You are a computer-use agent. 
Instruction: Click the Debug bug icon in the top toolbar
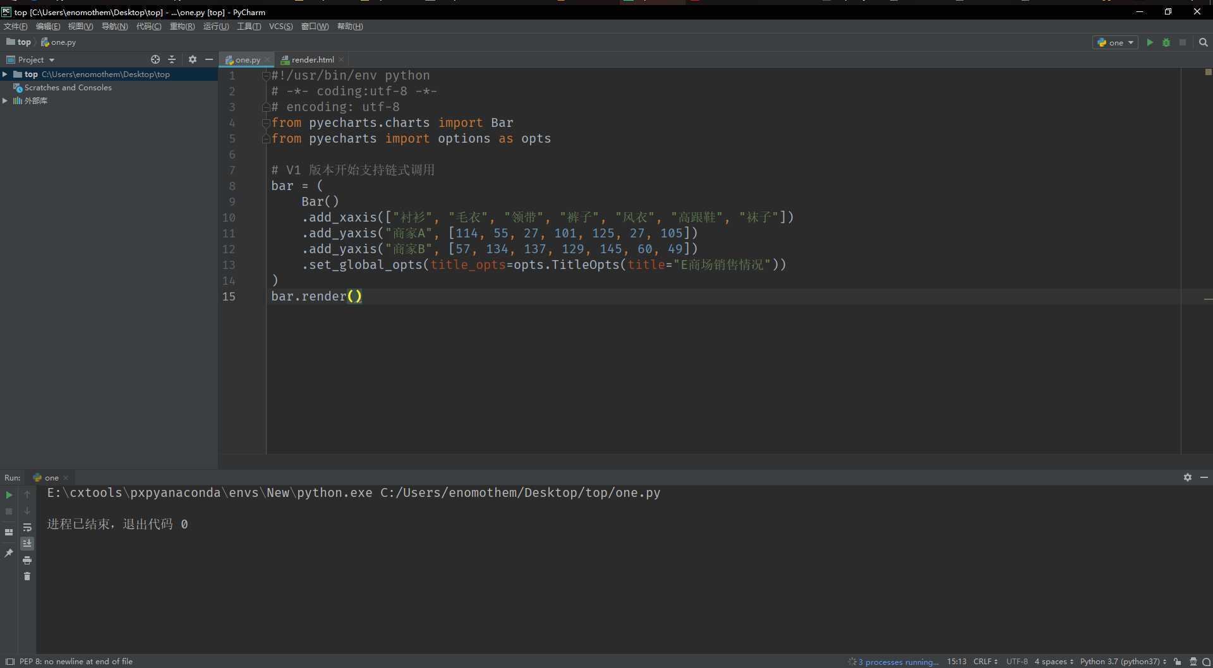(x=1166, y=42)
